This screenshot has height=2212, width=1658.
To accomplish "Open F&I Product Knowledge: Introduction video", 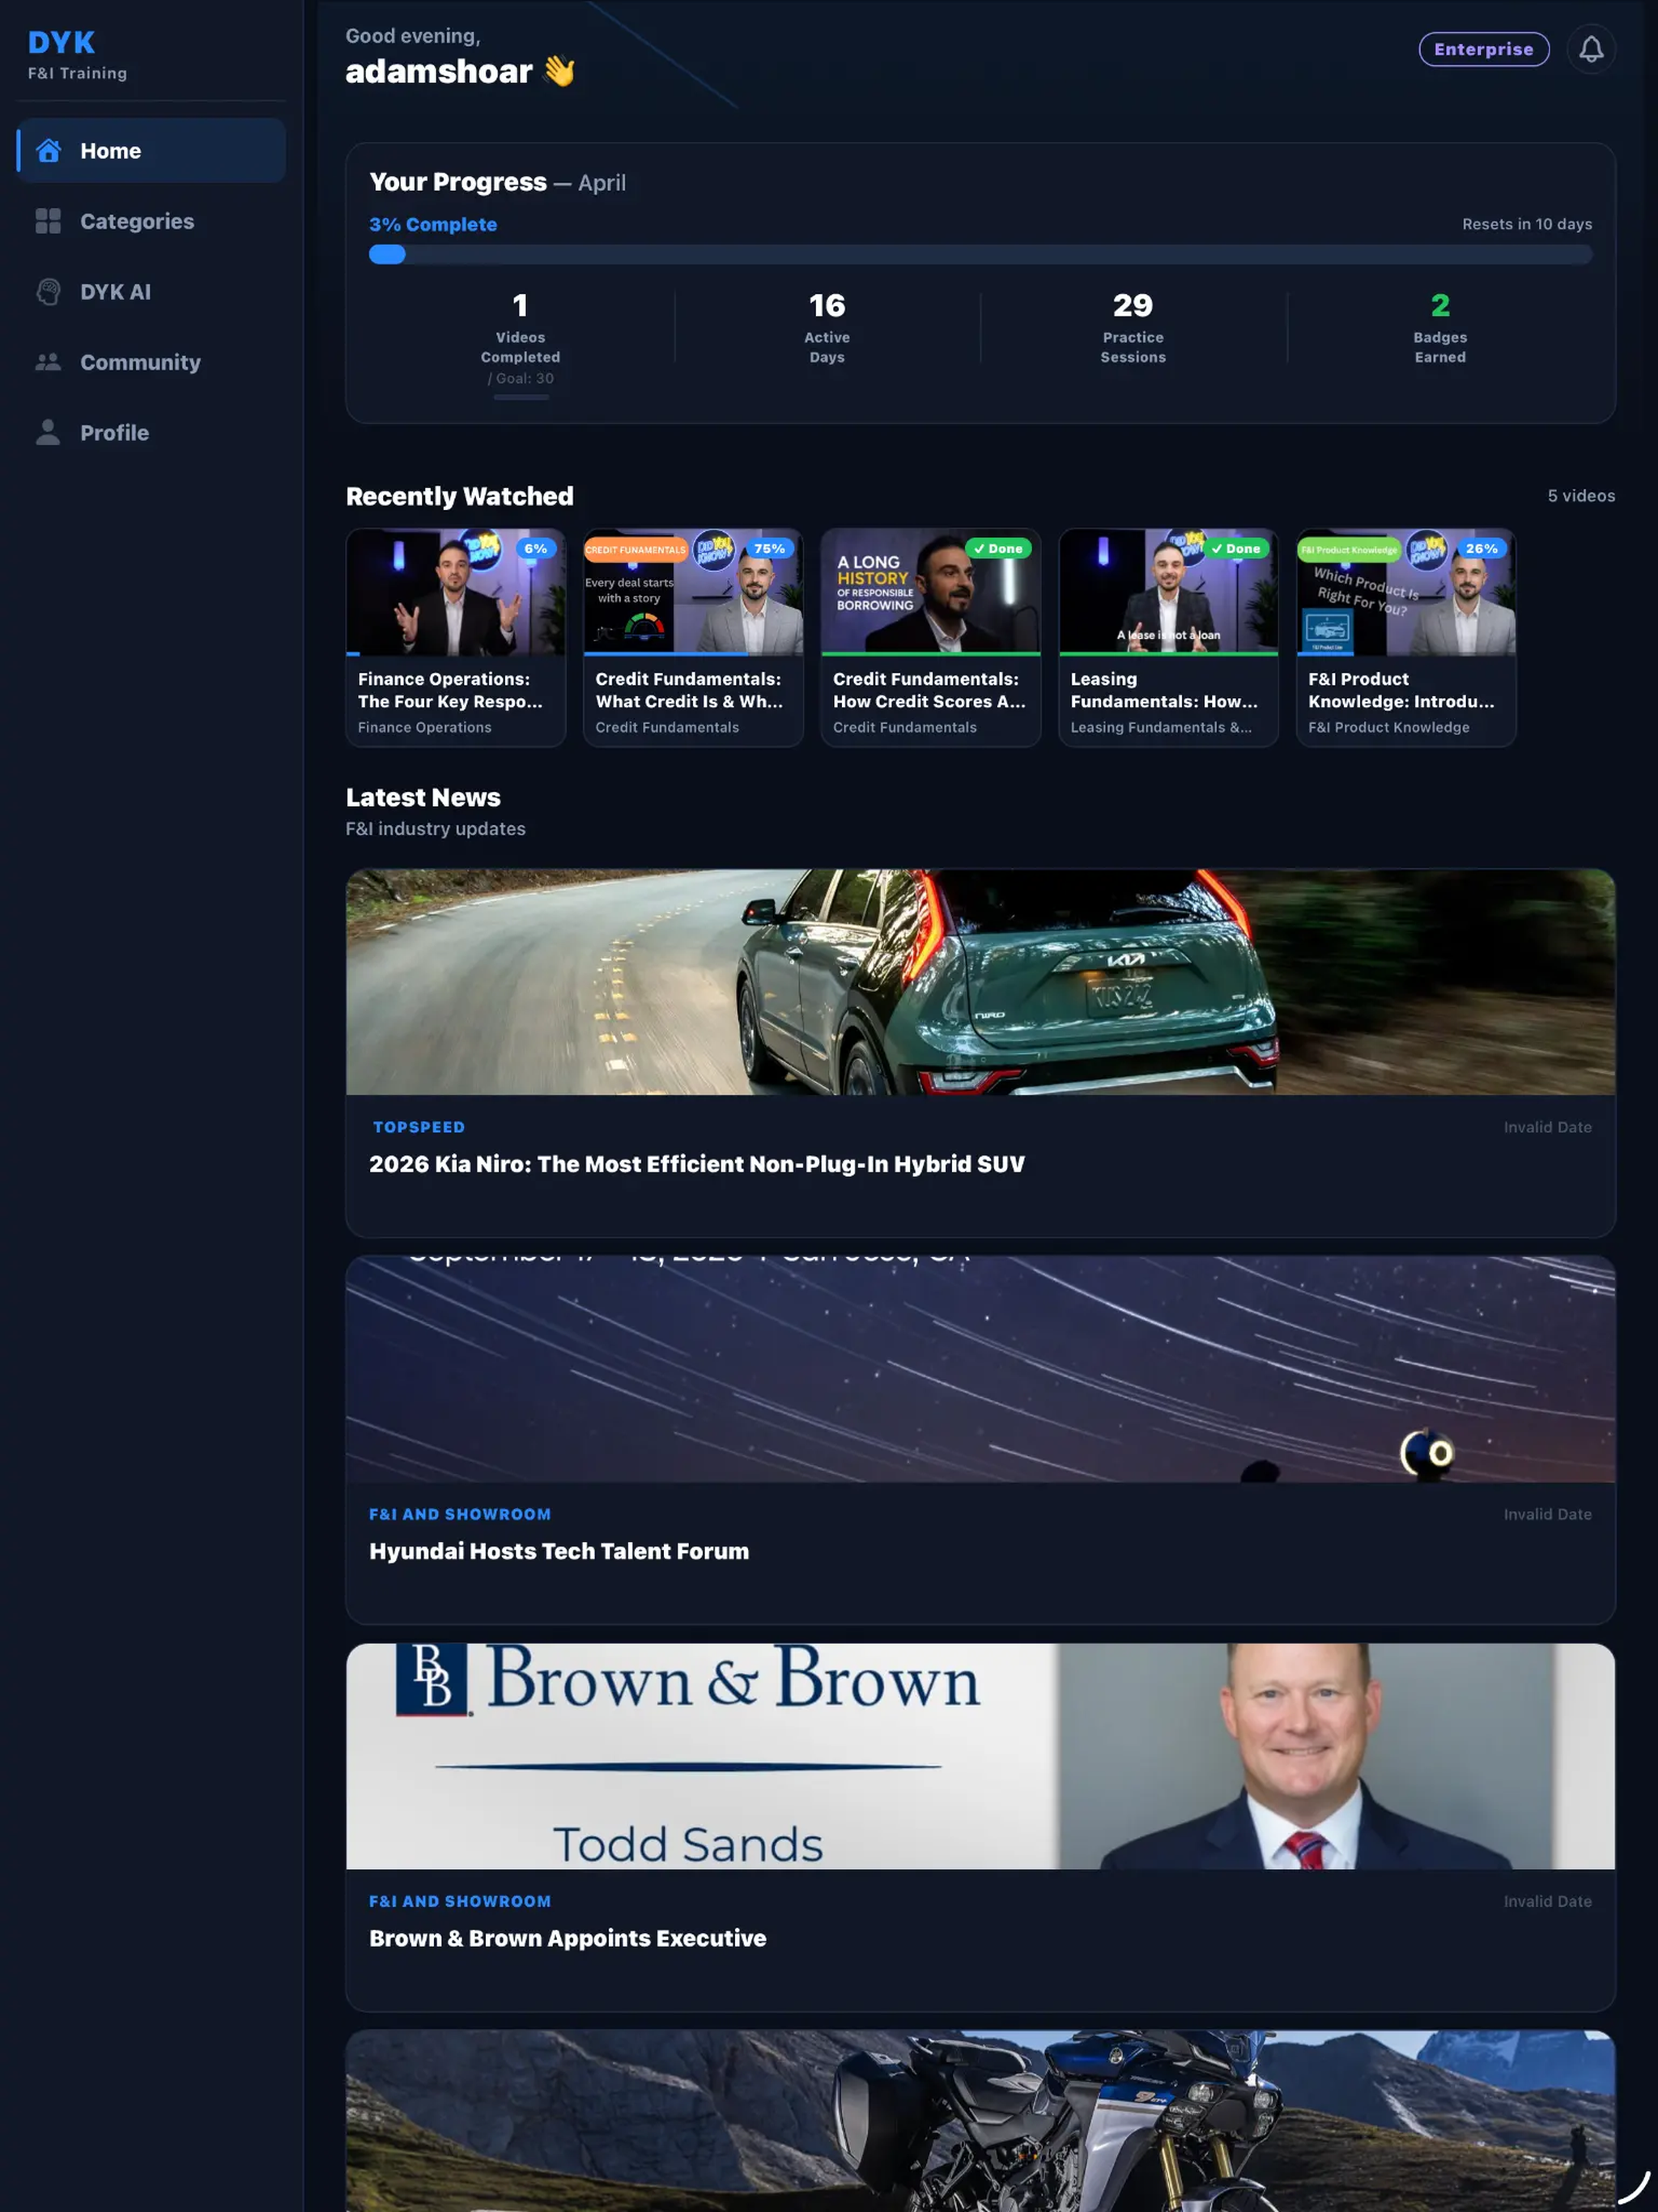I will point(1405,637).
